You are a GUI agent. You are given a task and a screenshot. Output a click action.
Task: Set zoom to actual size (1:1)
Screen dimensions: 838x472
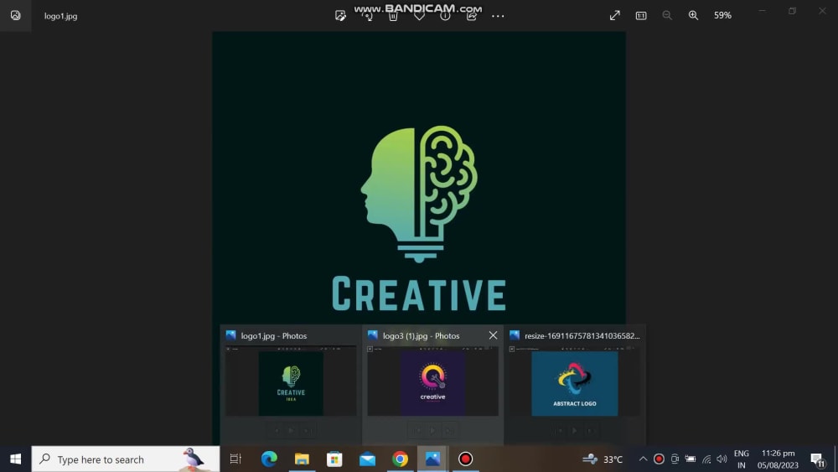pyautogui.click(x=641, y=15)
